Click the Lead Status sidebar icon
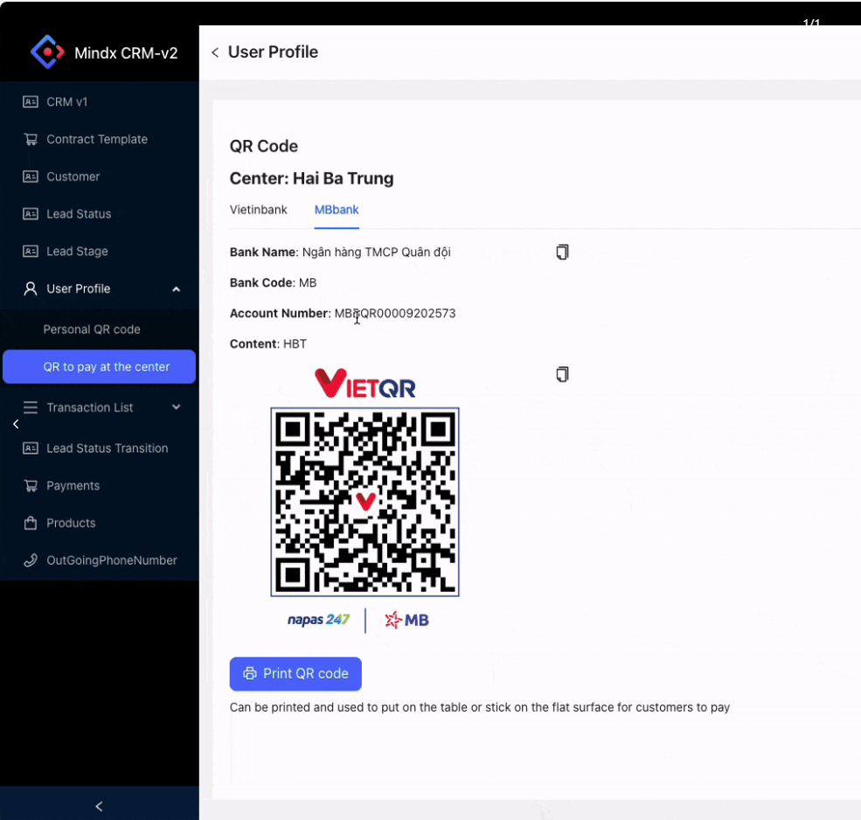The image size is (861, 820). point(31,213)
